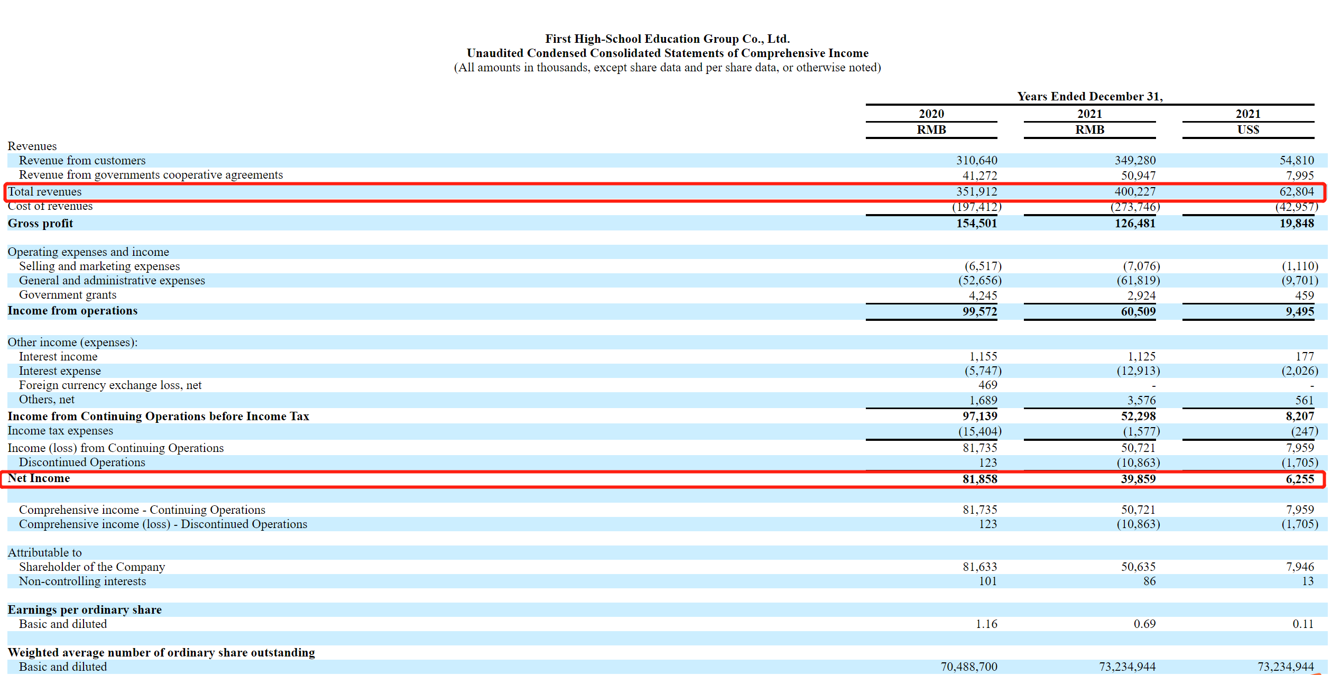The width and height of the screenshot is (1331, 675).
Task: Click the 2020 Total revenues value 351,912
Action: 976,191
